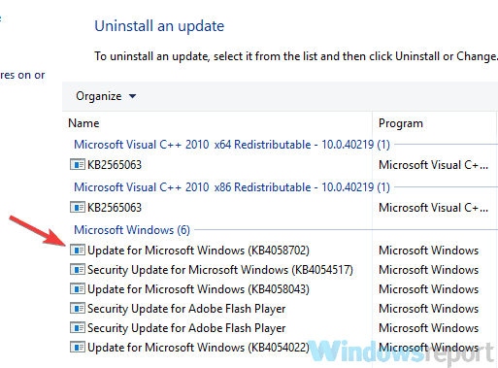Screen dimensions: 498x368
Task: Click icon next to KB4058043 update
Action: [78, 289]
